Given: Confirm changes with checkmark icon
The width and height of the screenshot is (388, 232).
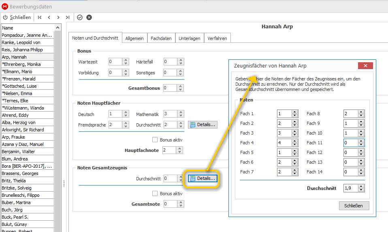Looking at the screenshot, I should coord(80,17).
